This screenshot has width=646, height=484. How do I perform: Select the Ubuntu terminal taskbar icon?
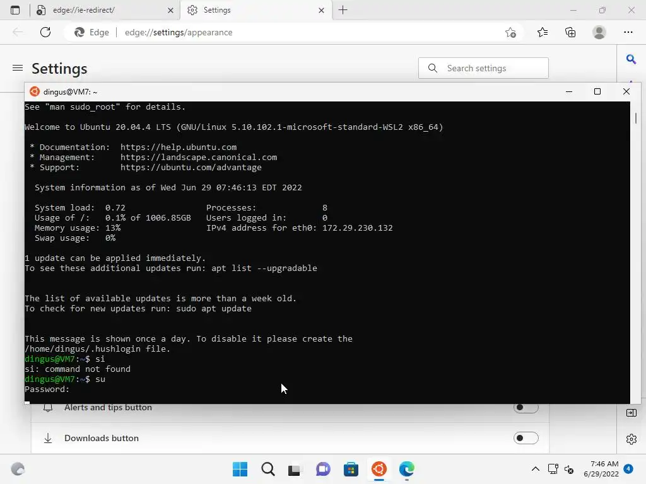coord(379,469)
